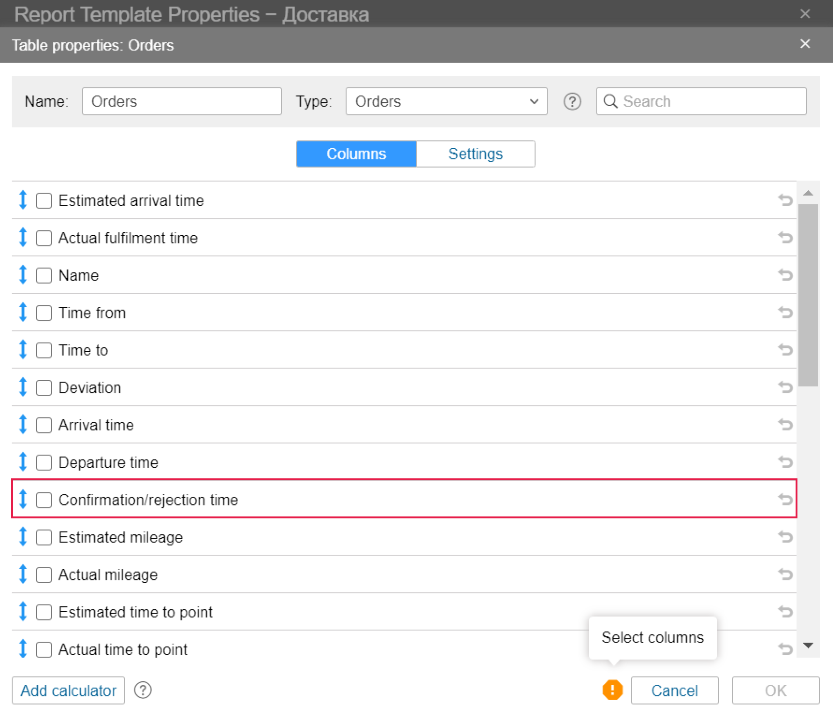
Task: Click the reorder handle for Deviation row
Action: point(22,387)
